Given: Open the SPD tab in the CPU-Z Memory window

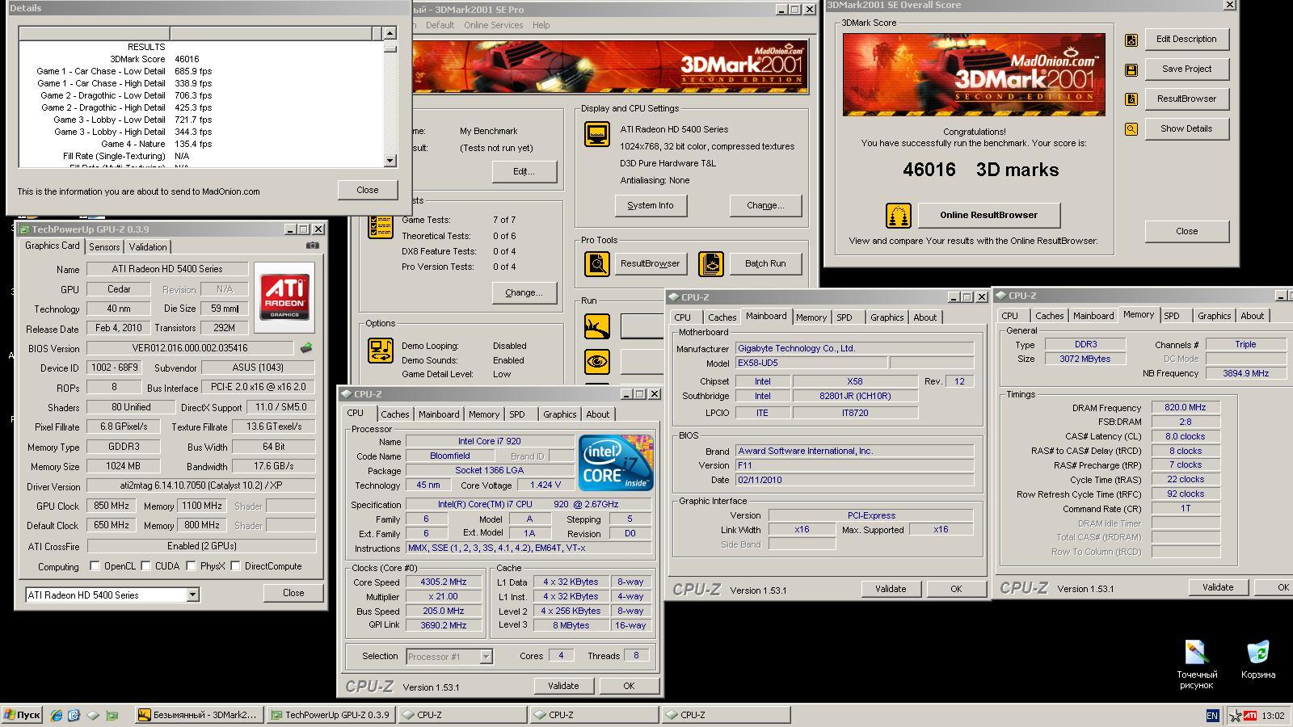Looking at the screenshot, I should [1172, 316].
